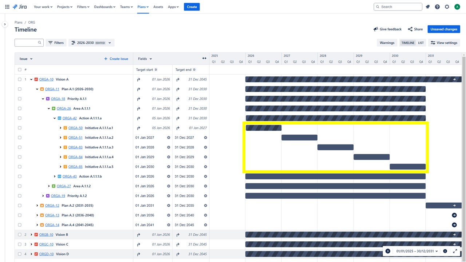Viewport: 466px width, 262px height.
Task: Open the settings gear icon
Action: pyautogui.click(x=447, y=7)
